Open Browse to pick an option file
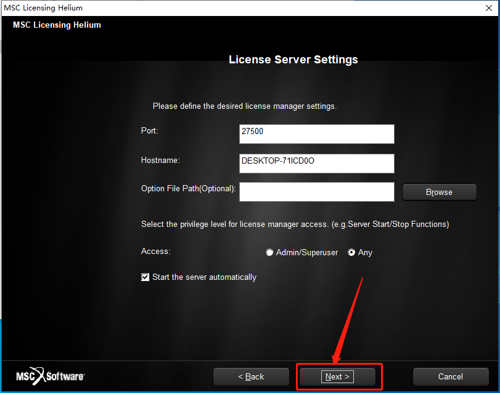This screenshot has width=500, height=393. (440, 193)
